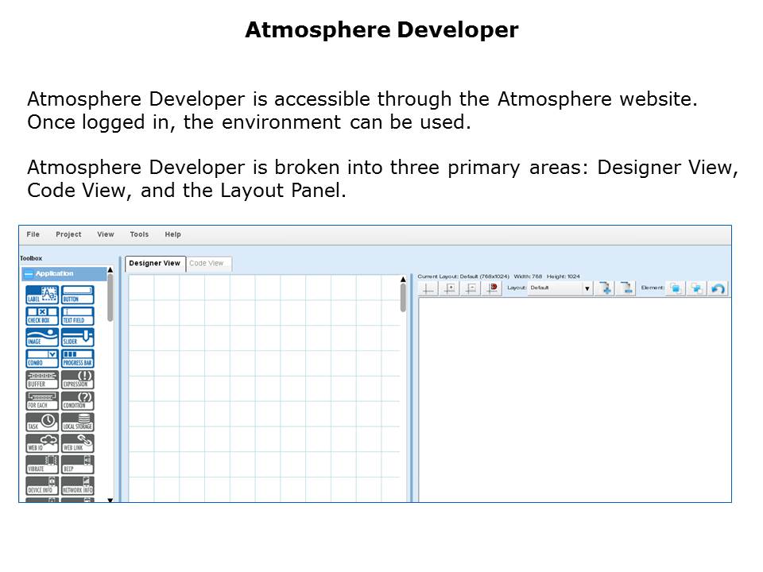Image resolution: width=763 pixels, height=572 pixels.
Task: Select the Slider toolbox element
Action: [78, 337]
